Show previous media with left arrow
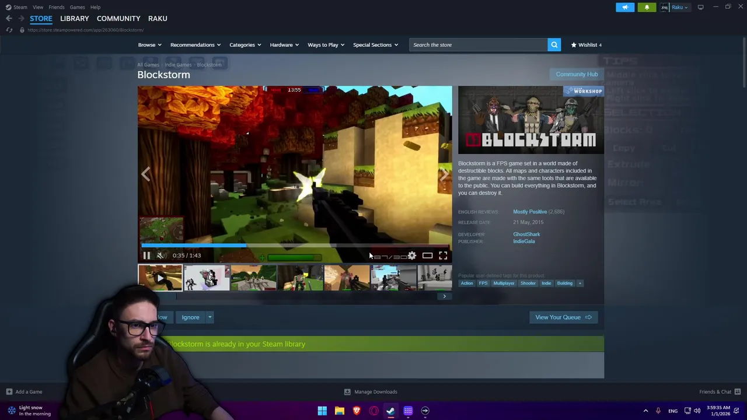Viewport: 747px width, 420px height. tap(145, 174)
